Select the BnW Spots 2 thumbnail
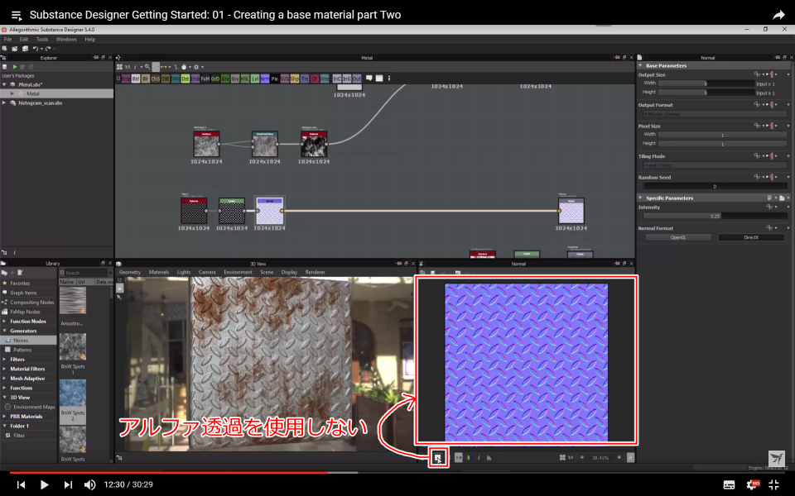Image resolution: width=795 pixels, height=496 pixels. pos(73,393)
